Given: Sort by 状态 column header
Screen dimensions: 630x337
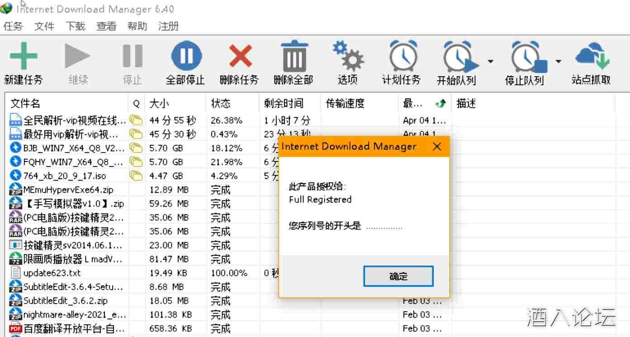Looking at the screenshot, I should tap(233, 104).
